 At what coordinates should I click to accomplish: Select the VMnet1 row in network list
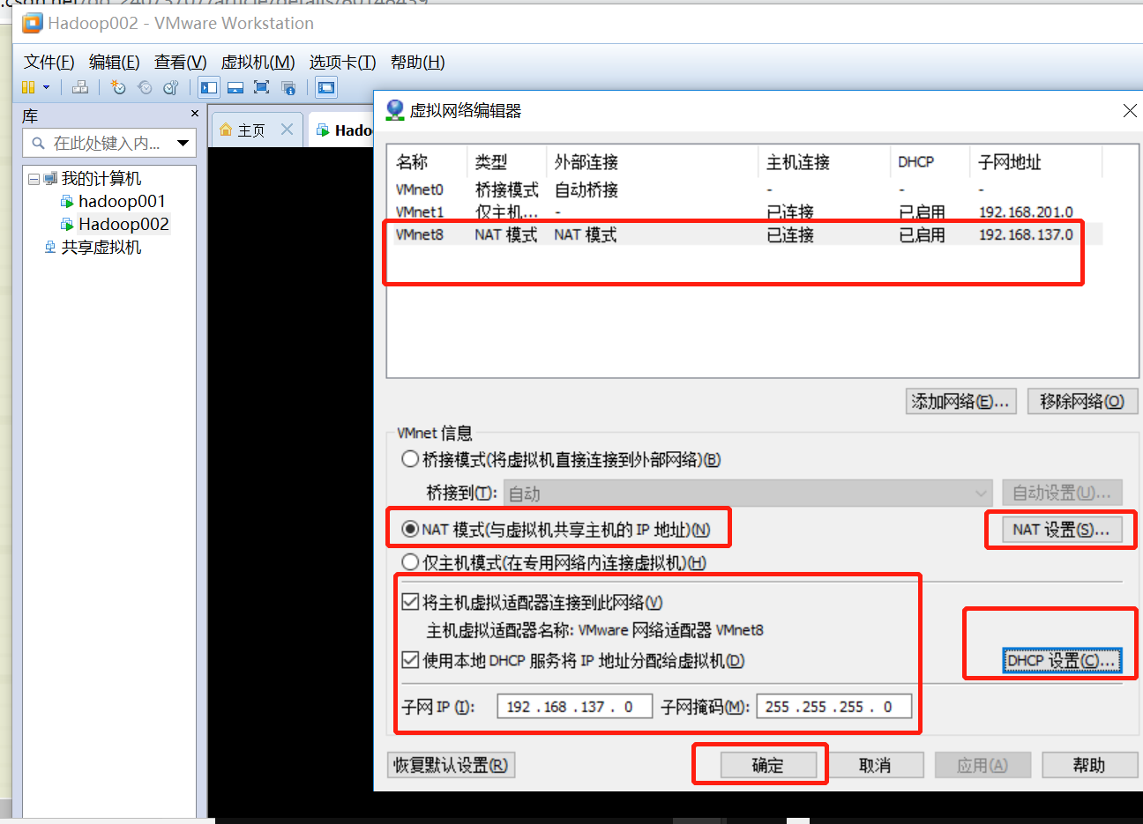[745, 212]
